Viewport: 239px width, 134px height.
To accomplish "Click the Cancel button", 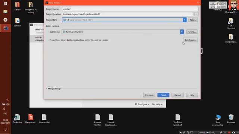I will pyautogui.click(x=178, y=95).
